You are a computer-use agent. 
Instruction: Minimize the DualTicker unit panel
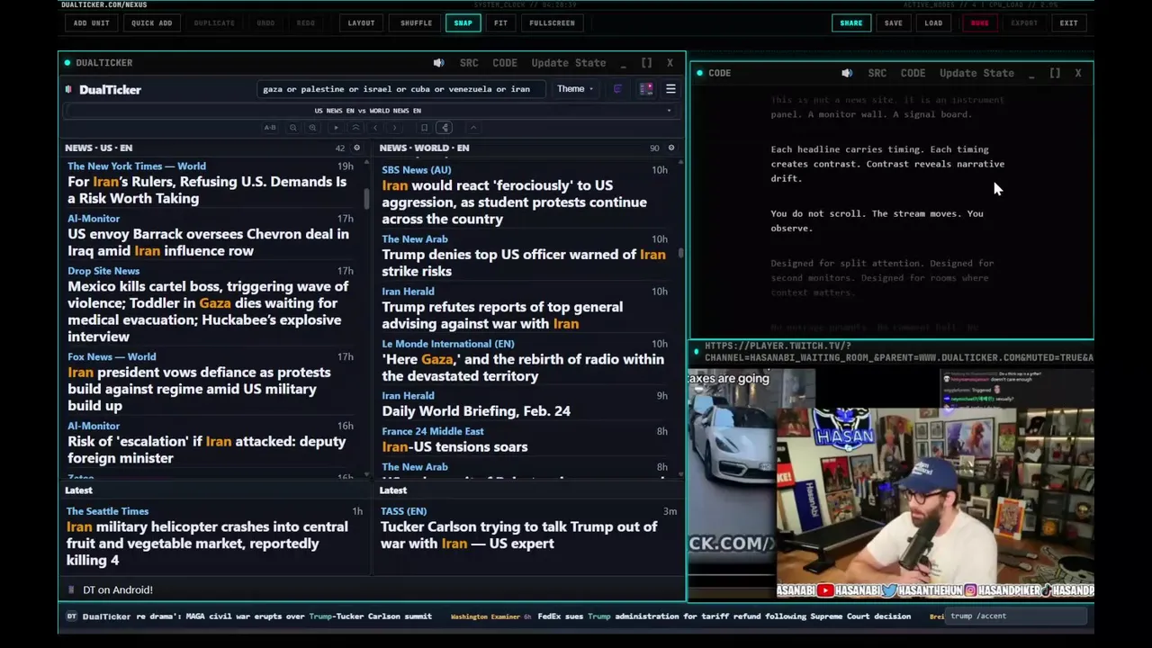pos(623,63)
